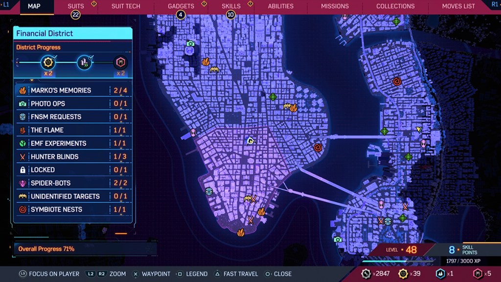Select the FNSM Requests row

pos(73,117)
